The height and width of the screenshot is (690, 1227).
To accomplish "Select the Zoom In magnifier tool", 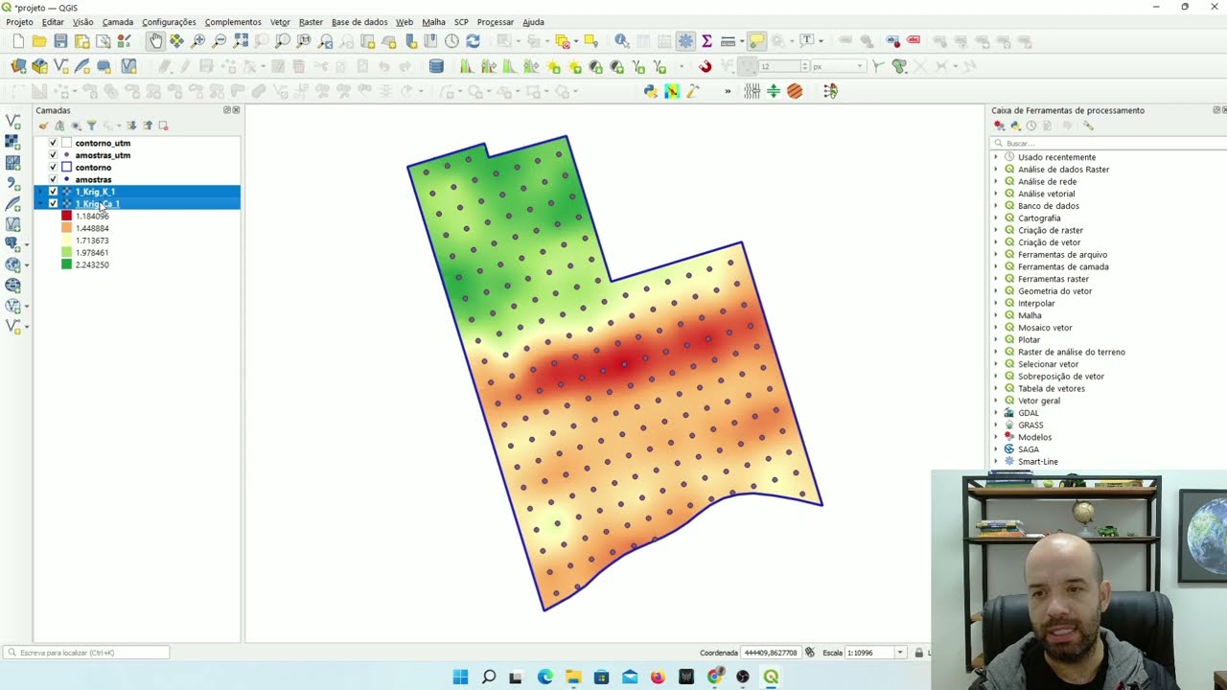I will (x=197, y=41).
